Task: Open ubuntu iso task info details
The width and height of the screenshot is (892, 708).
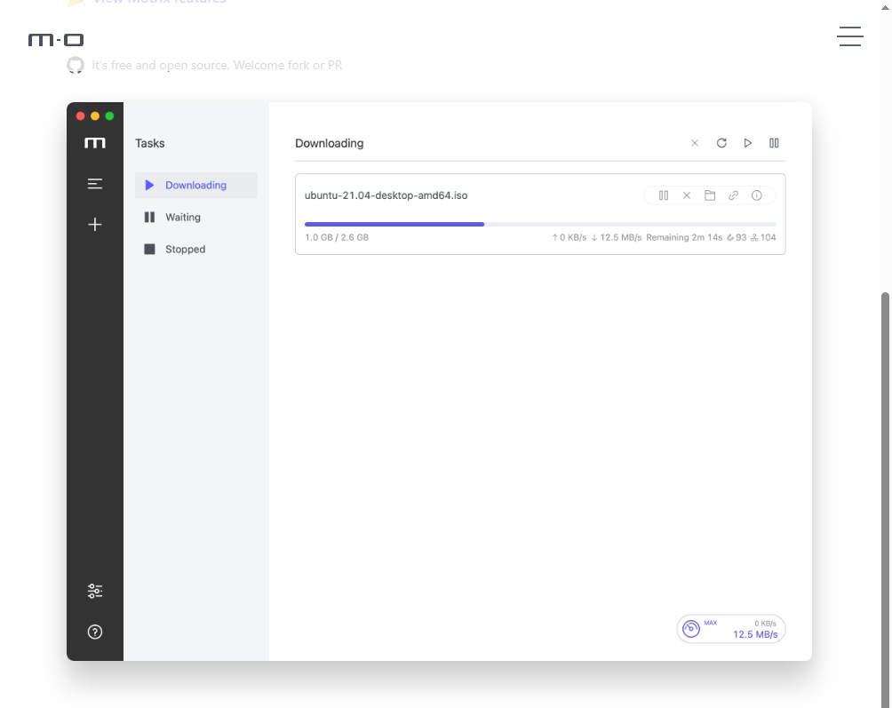Action: point(757,195)
